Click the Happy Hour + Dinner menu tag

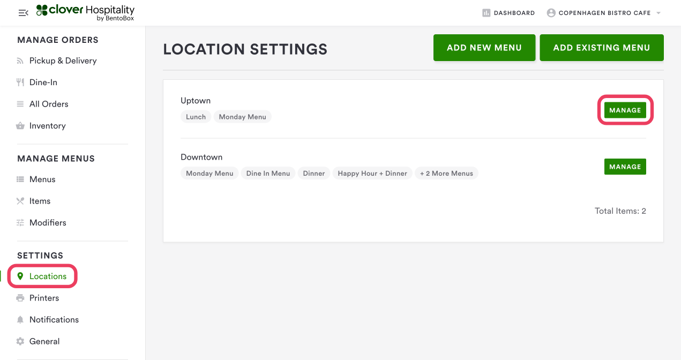pos(372,174)
